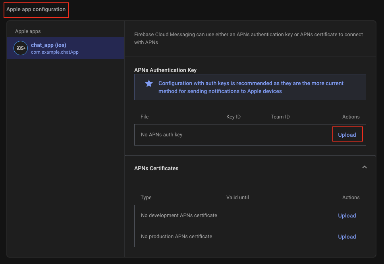This screenshot has height=264, width=384.
Task: Click the star icon in recommendation banner
Action: [x=149, y=83]
